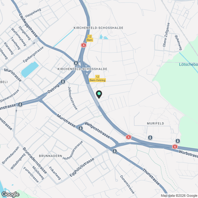Click the Lötschebach water label
Image resolution: width=198 pixels, height=198 pixels.
coord(188,64)
